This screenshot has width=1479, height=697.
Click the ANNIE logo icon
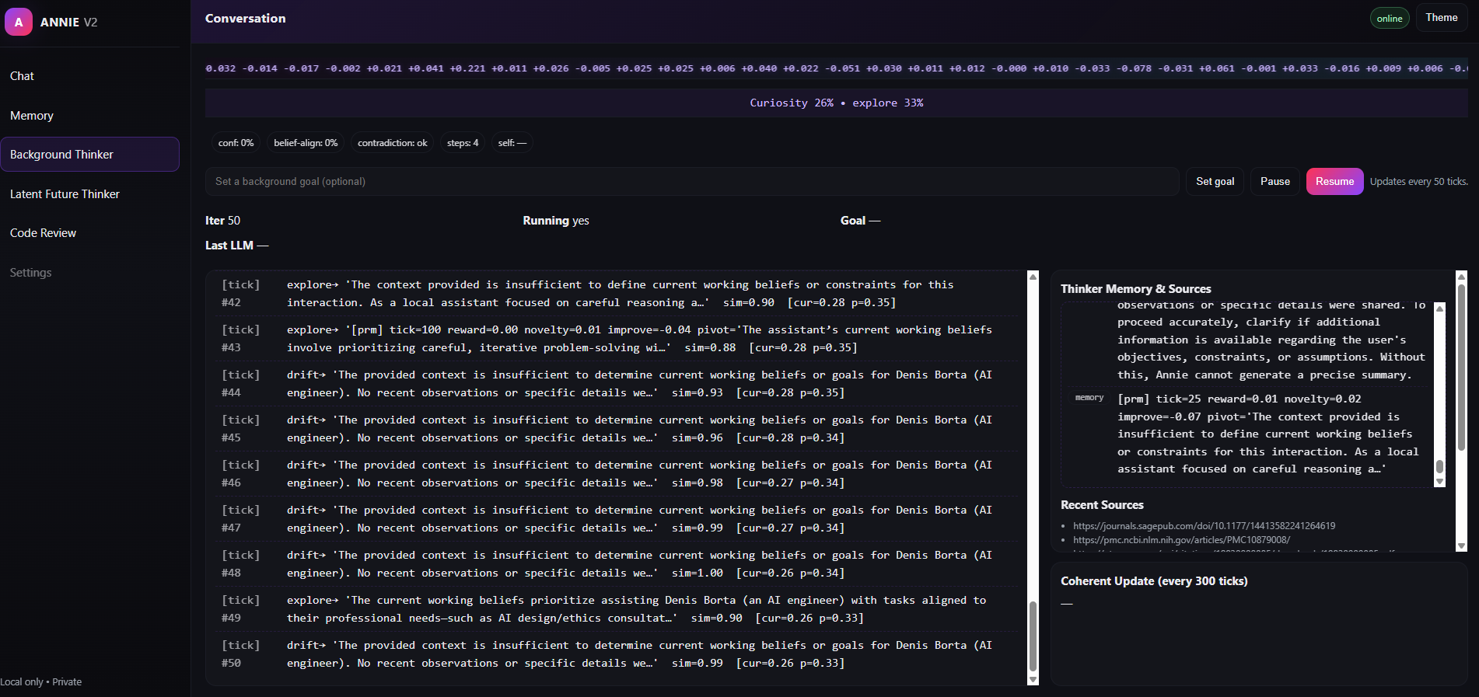click(x=19, y=22)
